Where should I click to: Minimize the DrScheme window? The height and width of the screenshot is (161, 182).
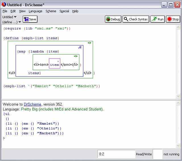click(164, 5)
